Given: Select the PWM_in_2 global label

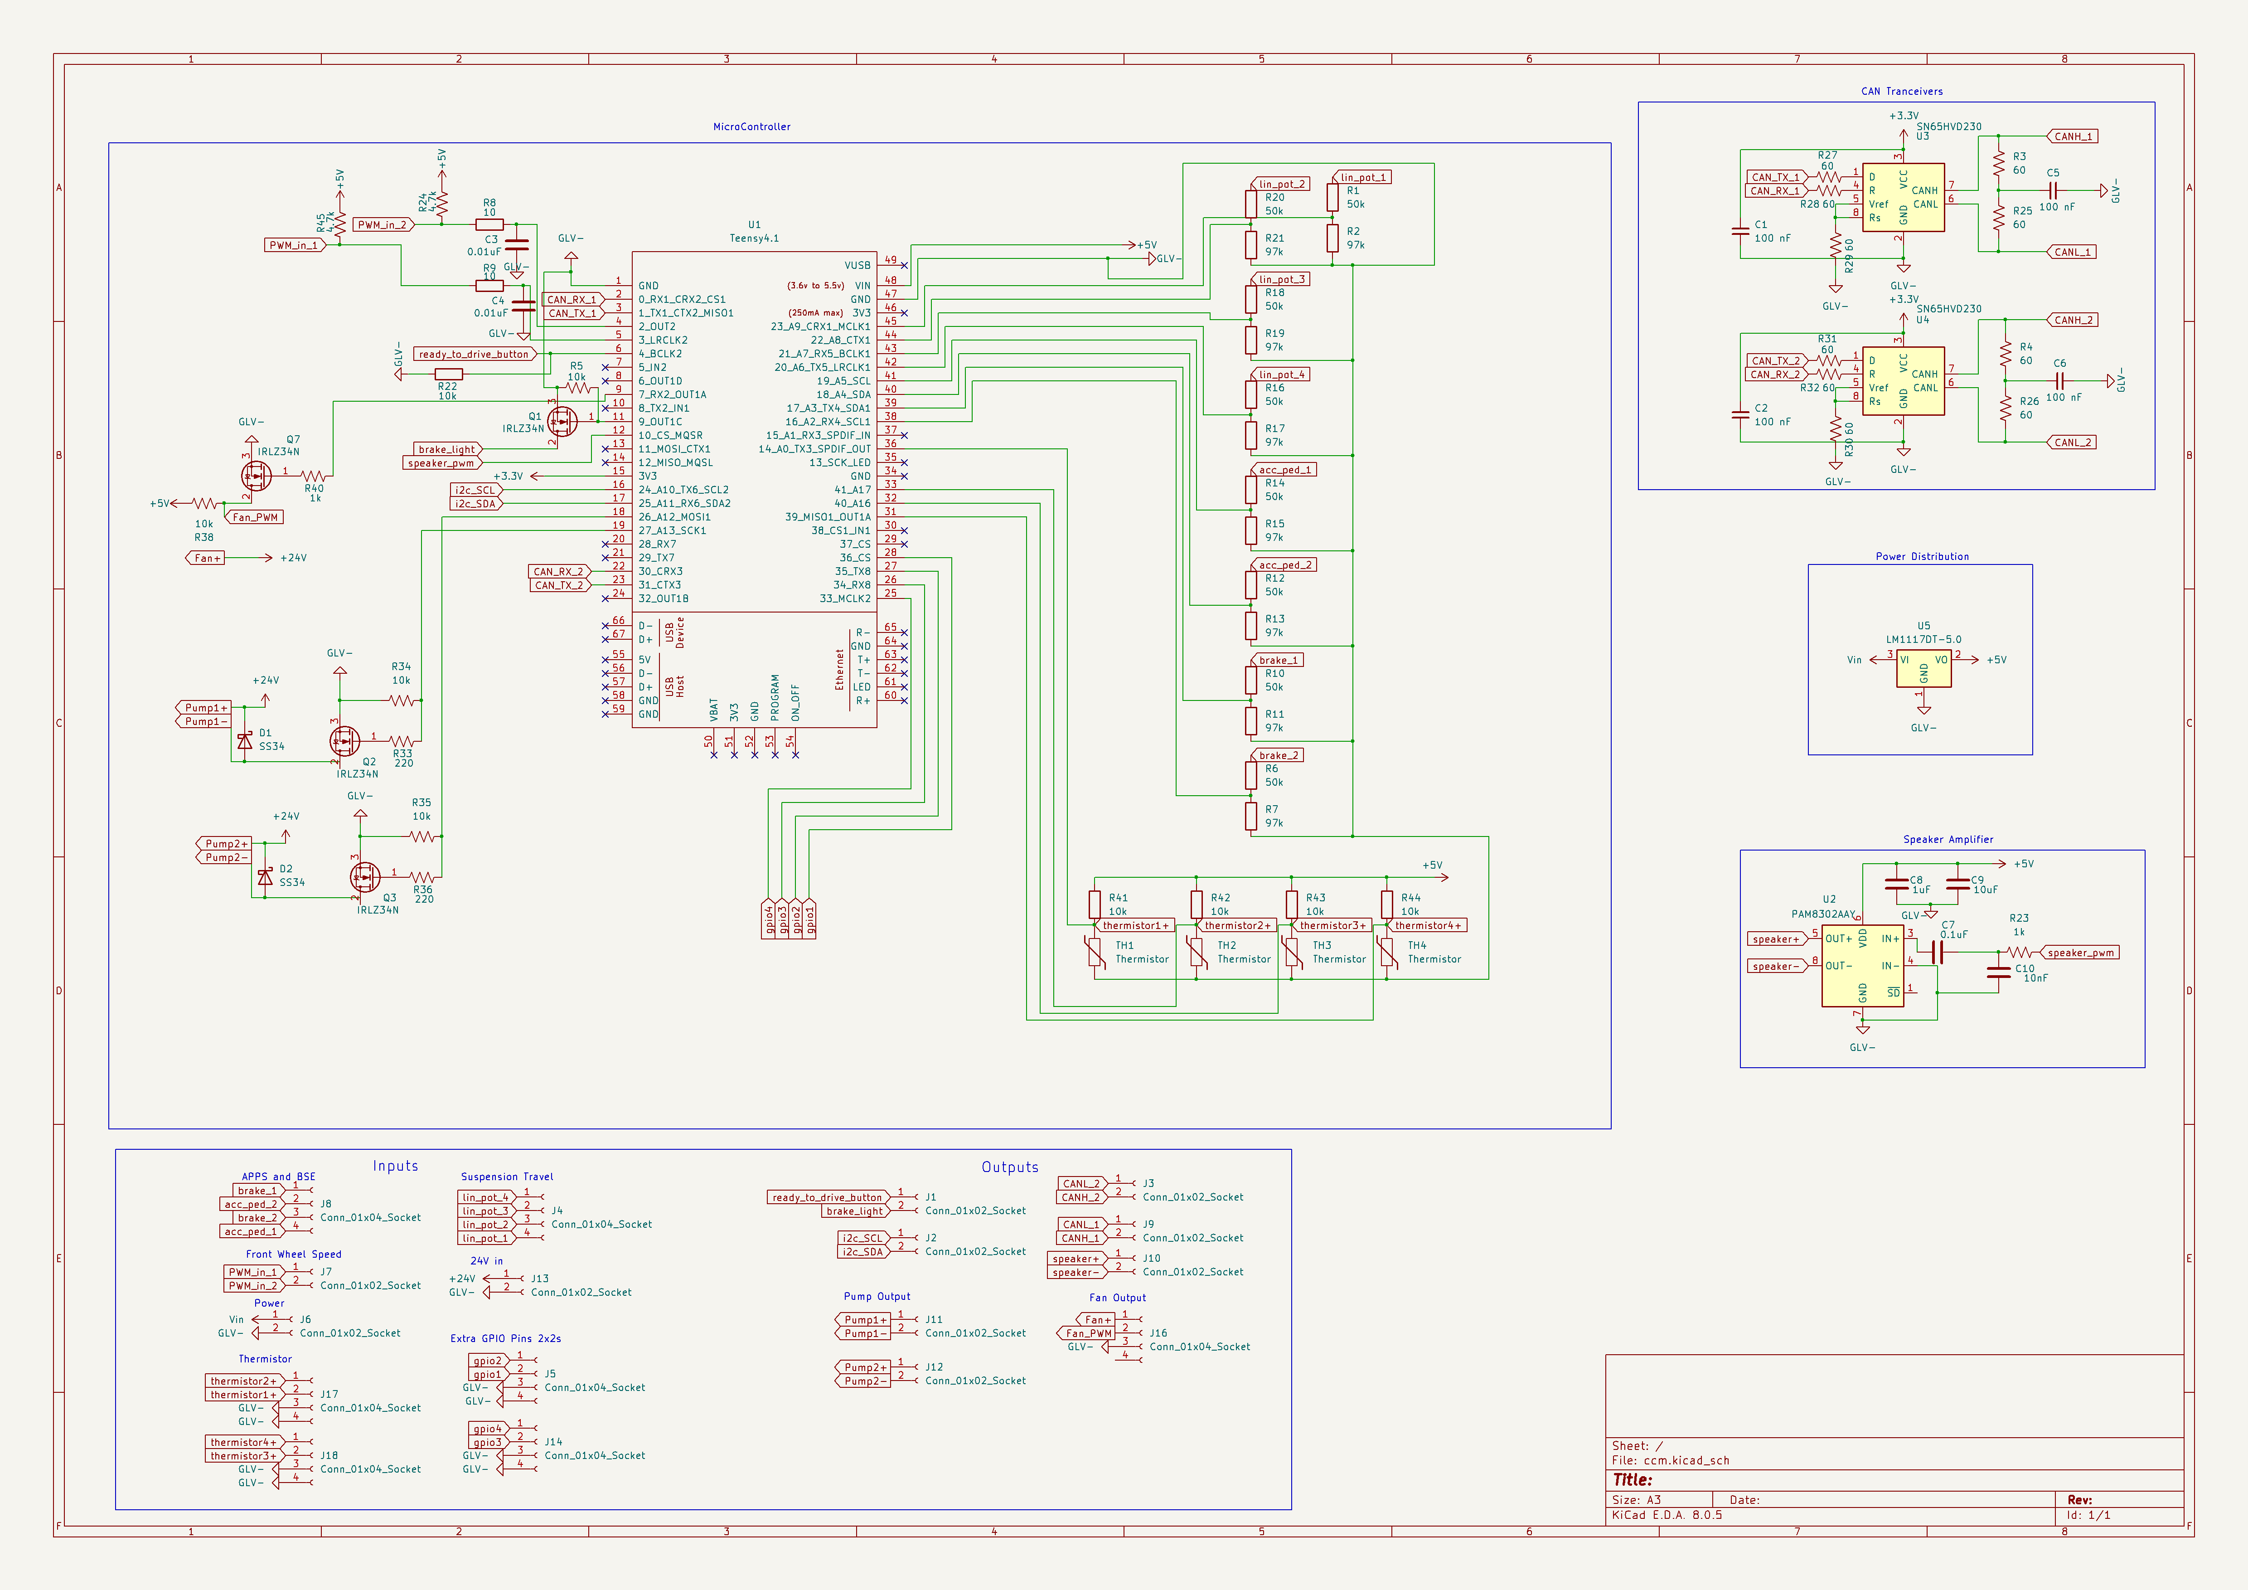Looking at the screenshot, I should [383, 225].
